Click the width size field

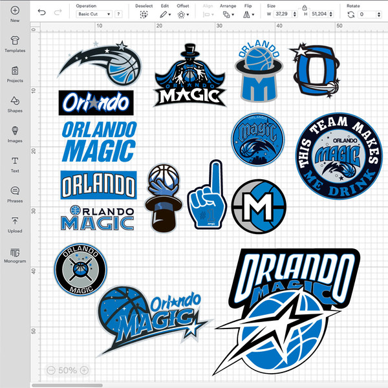[x=283, y=14]
